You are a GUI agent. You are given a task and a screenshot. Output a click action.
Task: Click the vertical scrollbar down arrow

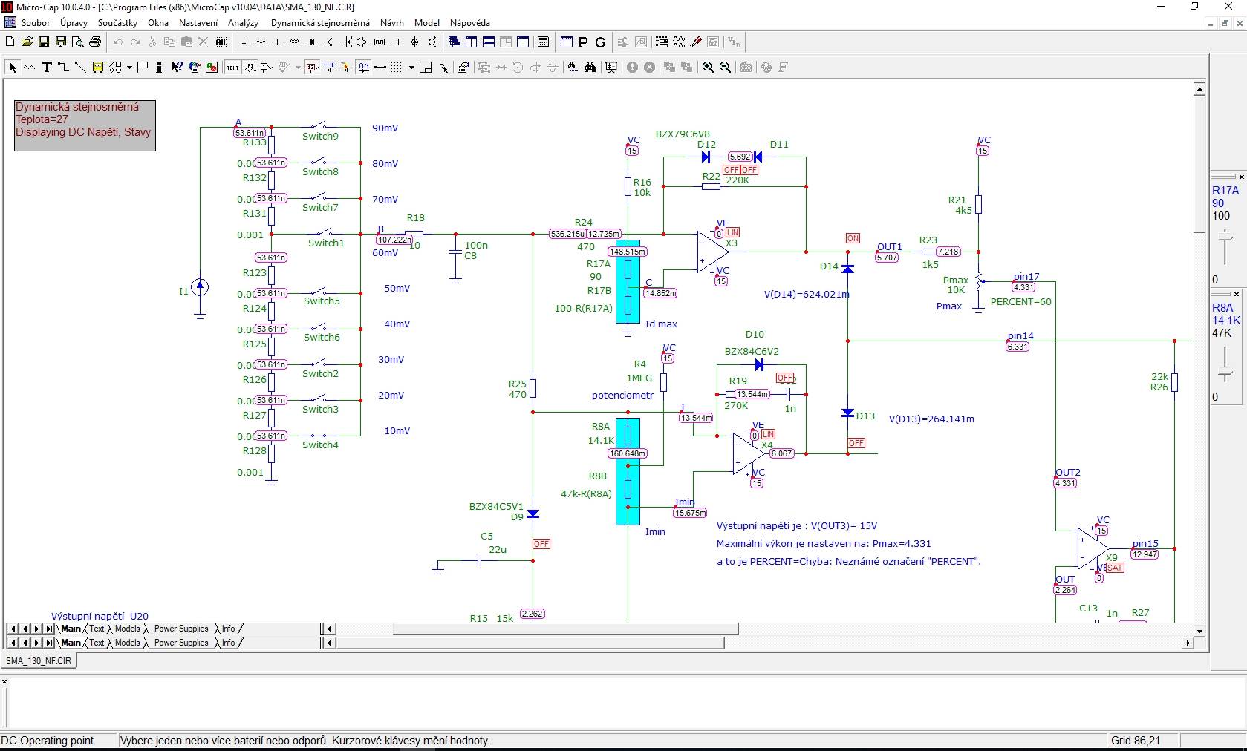click(1199, 631)
